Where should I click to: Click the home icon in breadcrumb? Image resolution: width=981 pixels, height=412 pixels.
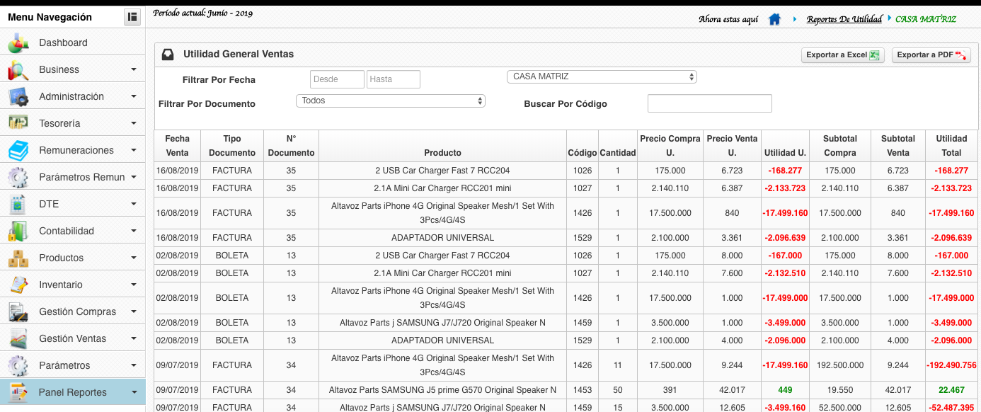(x=774, y=19)
